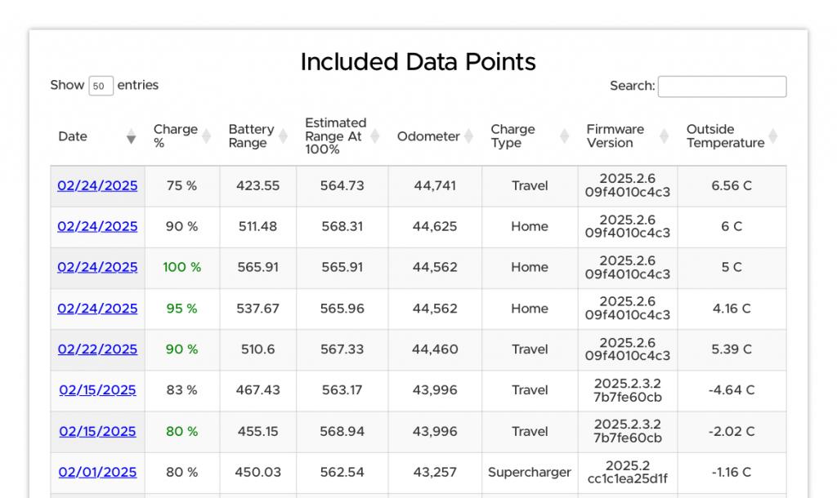
Task: Open the 02/24/2025 entry with 95 % charge
Action: [x=97, y=309]
